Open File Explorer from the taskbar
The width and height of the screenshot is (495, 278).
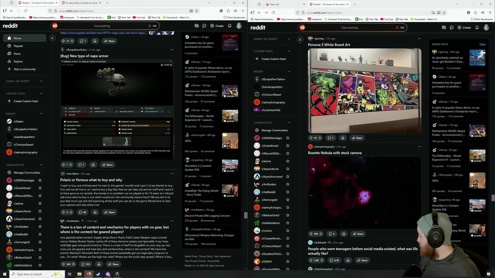click(79, 274)
